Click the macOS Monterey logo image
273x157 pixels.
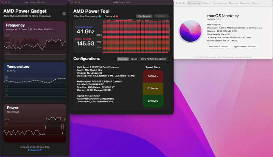(190, 31)
